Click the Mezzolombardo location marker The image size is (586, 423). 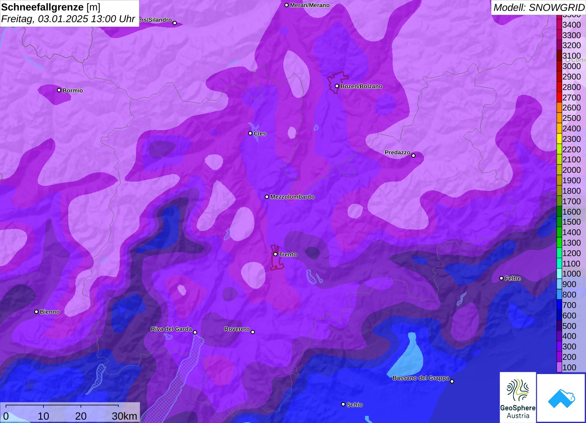pyautogui.click(x=267, y=197)
